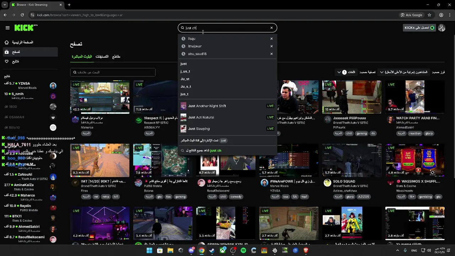
Task: Open ZaNouNi channel in sidebar
Action: pos(30,177)
